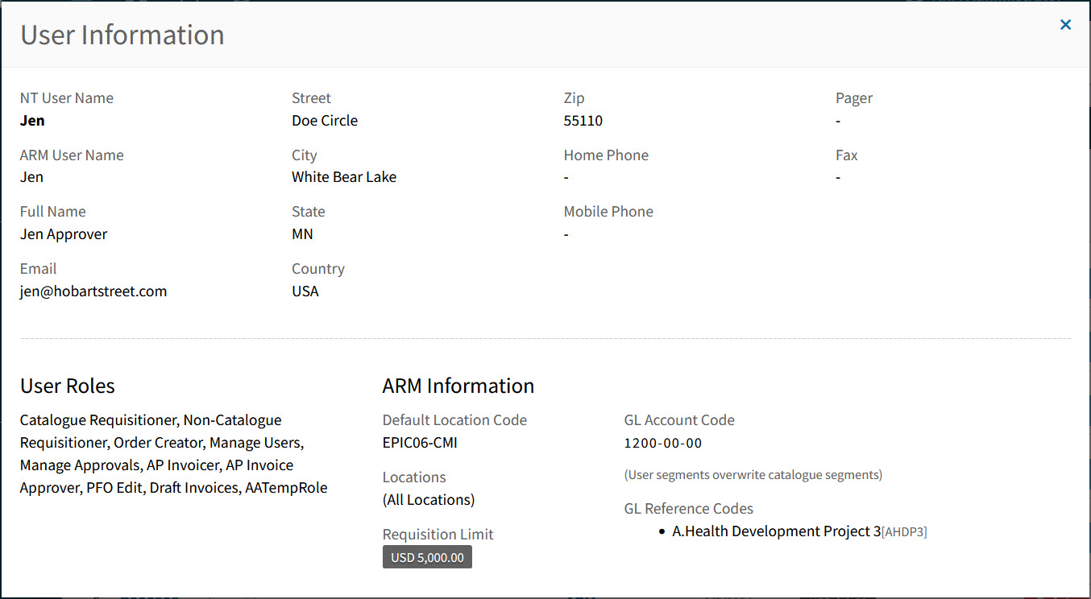Click the user roles list text
Viewport: 1091px width, 599px height.
click(x=173, y=454)
